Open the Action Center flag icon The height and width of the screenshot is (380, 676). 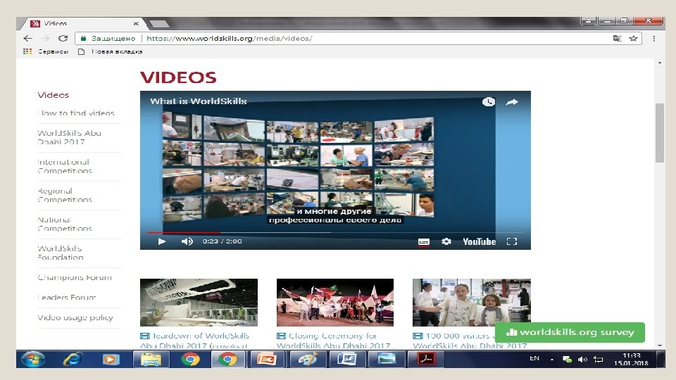point(598,360)
